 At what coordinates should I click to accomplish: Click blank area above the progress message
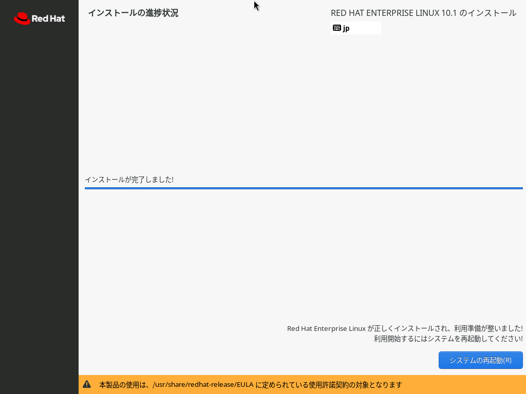(x=303, y=103)
